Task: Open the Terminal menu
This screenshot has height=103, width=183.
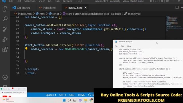Action: point(68,1)
